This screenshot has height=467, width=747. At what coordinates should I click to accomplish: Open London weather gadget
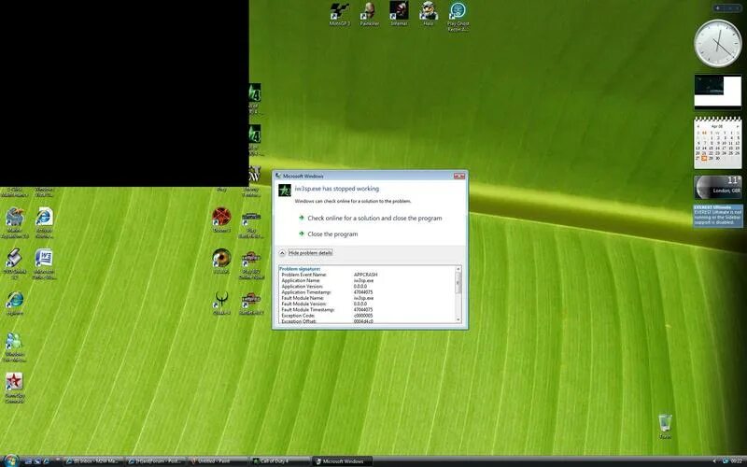pyautogui.click(x=717, y=188)
